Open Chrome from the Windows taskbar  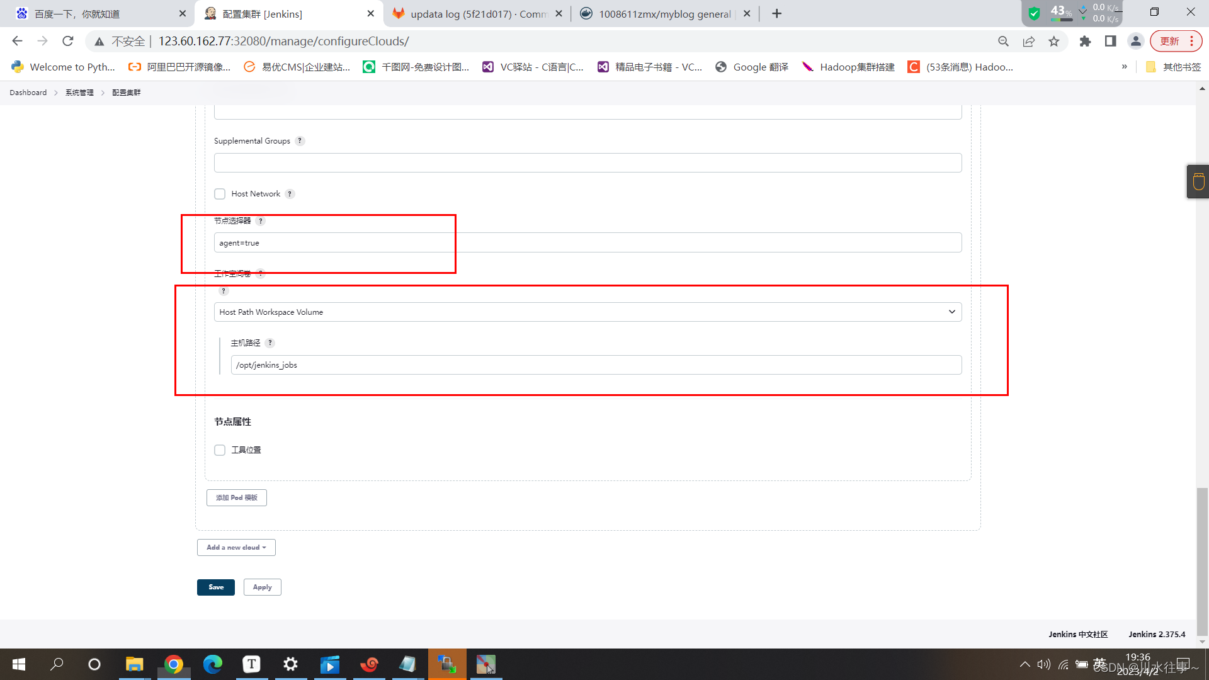tap(174, 664)
